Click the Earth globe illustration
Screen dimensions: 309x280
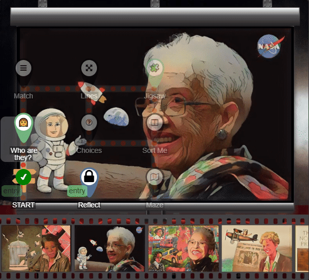[116, 117]
